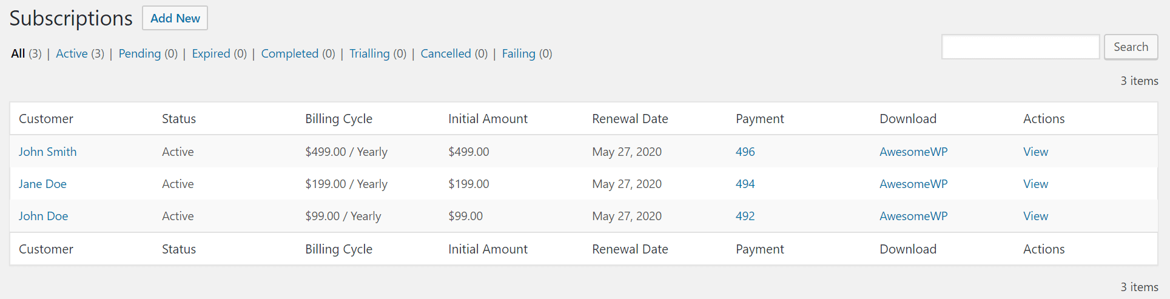This screenshot has width=1170, height=299.
Task: Filter subscriptions by Failing status
Action: tap(519, 53)
